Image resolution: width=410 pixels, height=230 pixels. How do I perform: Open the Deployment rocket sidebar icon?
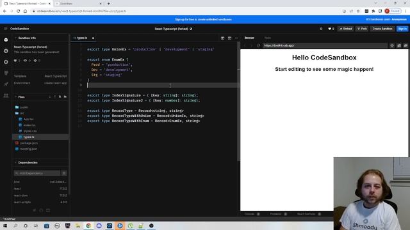6,84
